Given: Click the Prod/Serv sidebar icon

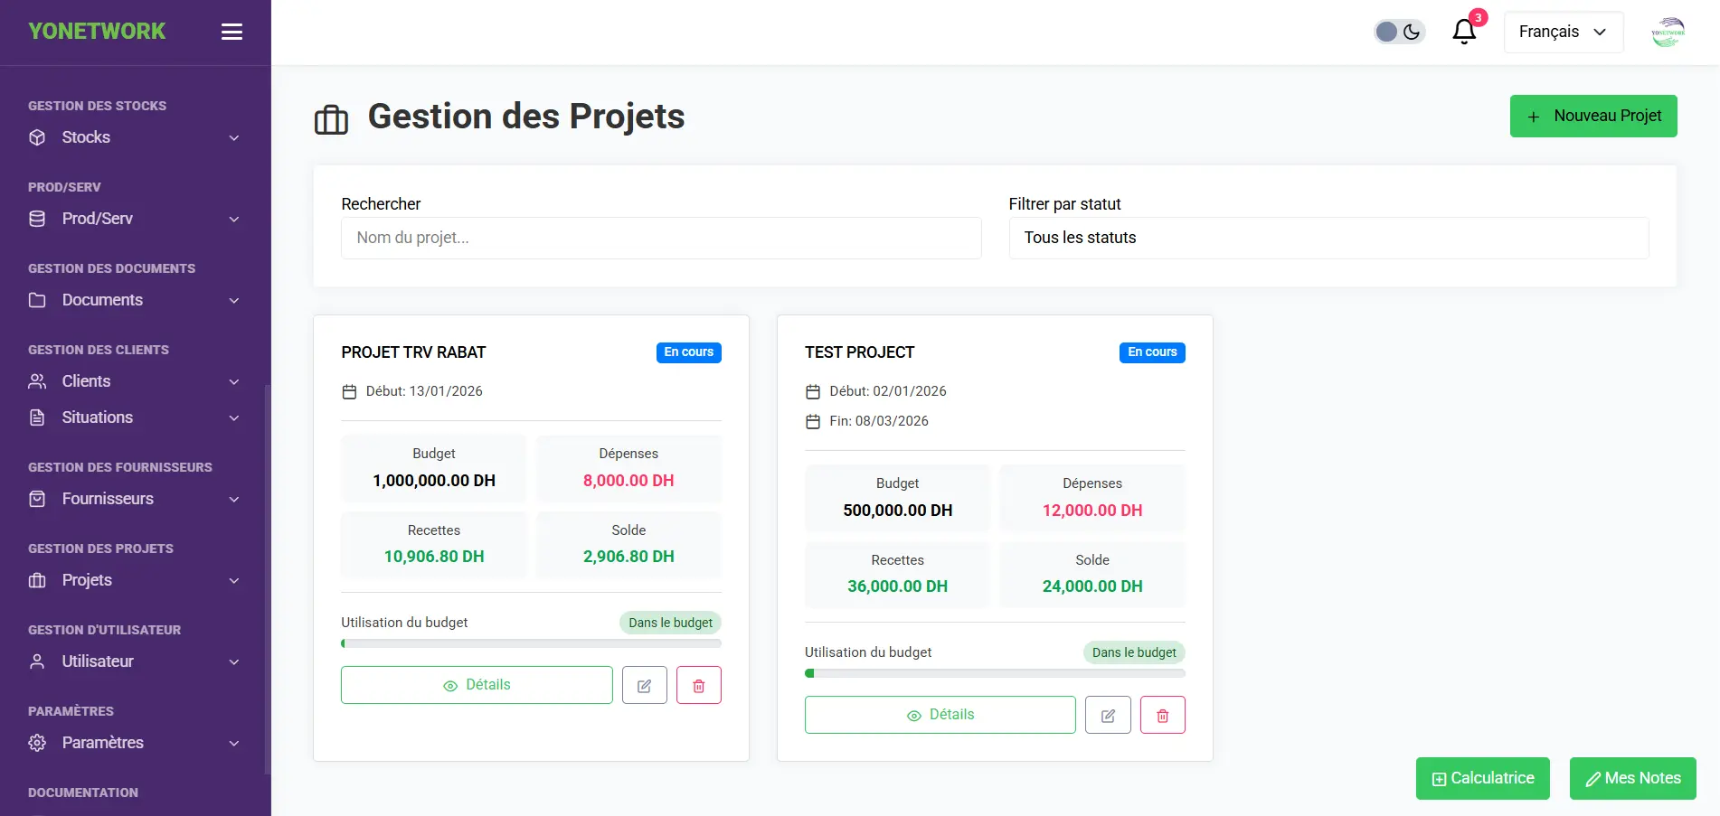Looking at the screenshot, I should click(x=37, y=219).
